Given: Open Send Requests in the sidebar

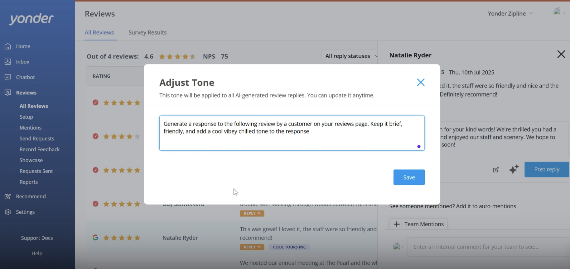Looking at the screenshot, I should (37, 139).
